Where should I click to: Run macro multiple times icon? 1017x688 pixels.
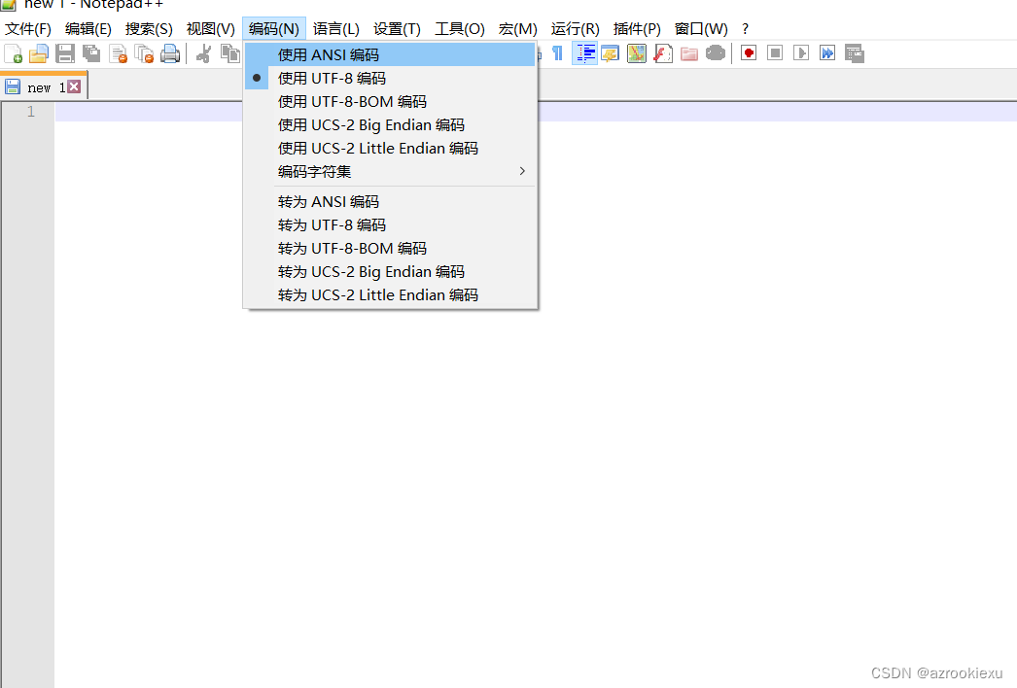827,53
